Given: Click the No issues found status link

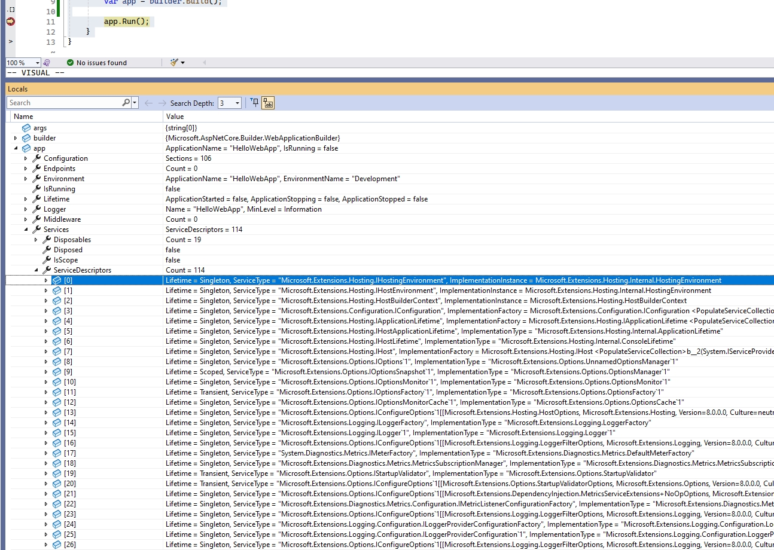Looking at the screenshot, I should pyautogui.click(x=97, y=62).
